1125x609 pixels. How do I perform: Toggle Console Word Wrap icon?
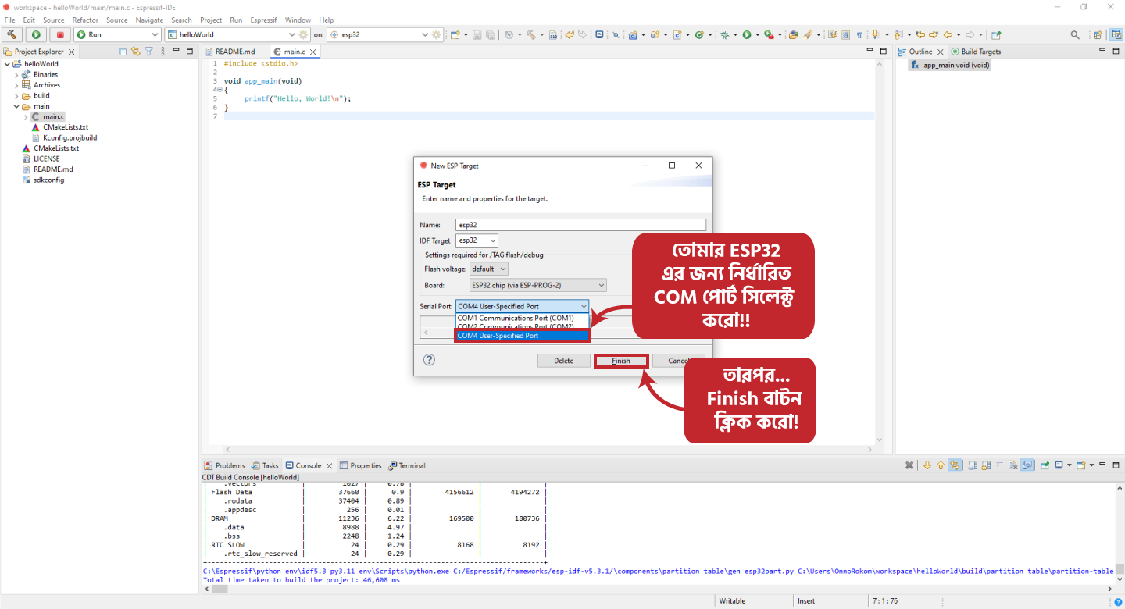tap(999, 465)
